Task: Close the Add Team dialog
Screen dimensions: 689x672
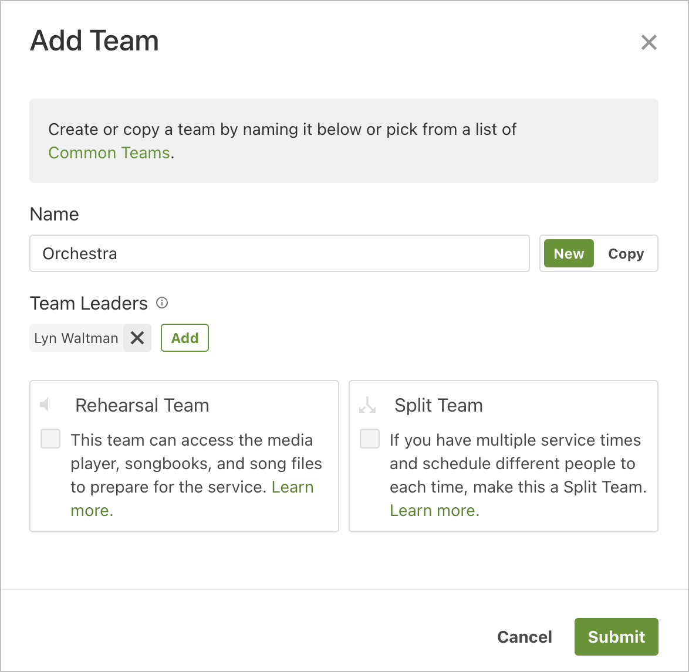Action: 649,43
